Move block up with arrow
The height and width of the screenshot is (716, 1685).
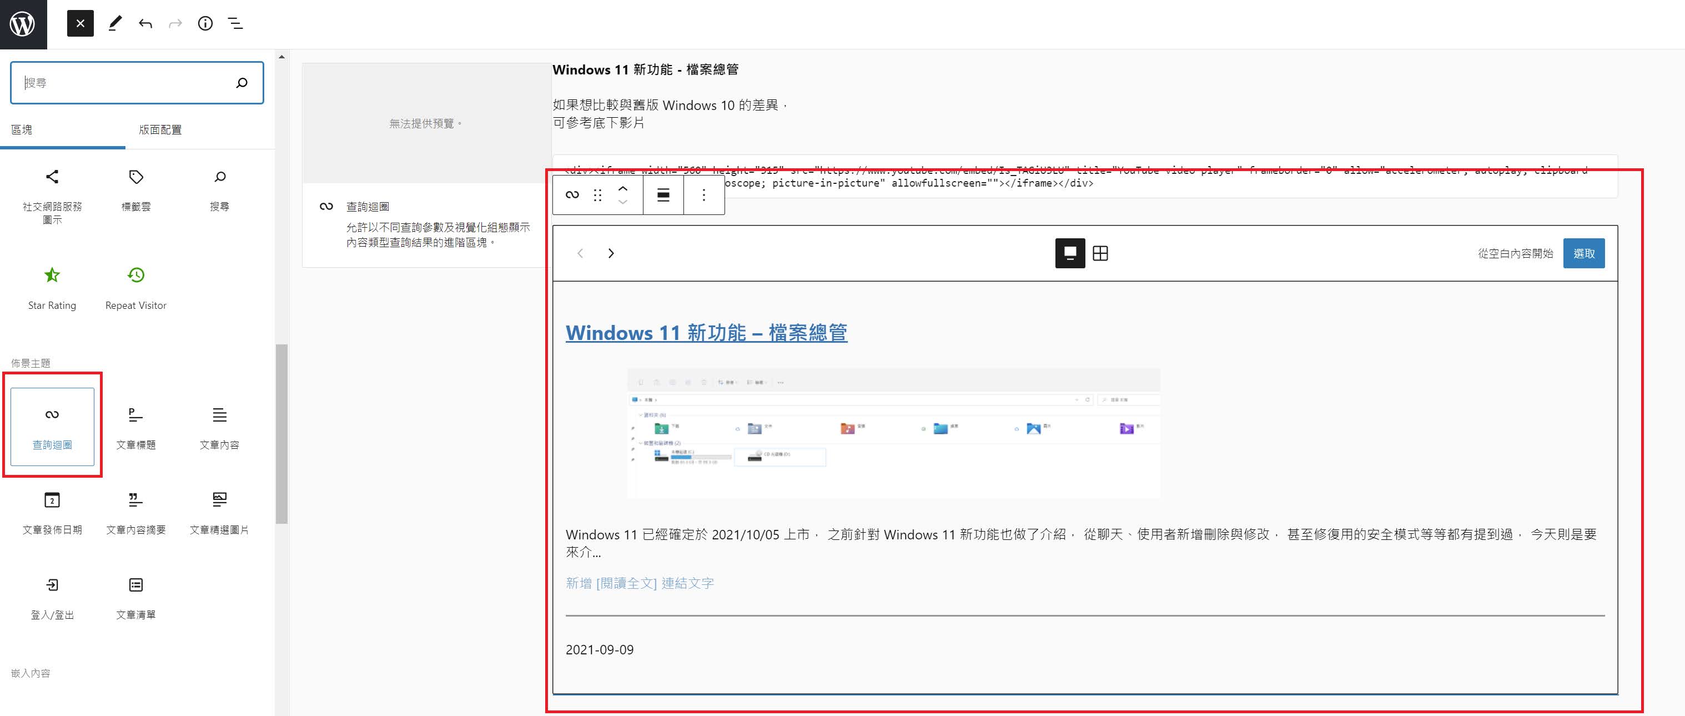pos(623,188)
